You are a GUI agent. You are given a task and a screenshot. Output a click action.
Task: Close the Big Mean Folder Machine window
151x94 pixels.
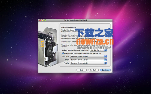(x=40, y=20)
